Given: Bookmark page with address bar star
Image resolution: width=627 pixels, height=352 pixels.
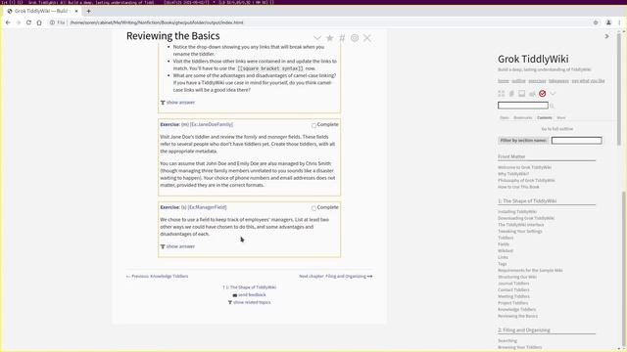Looking at the screenshot, I should pos(596,22).
